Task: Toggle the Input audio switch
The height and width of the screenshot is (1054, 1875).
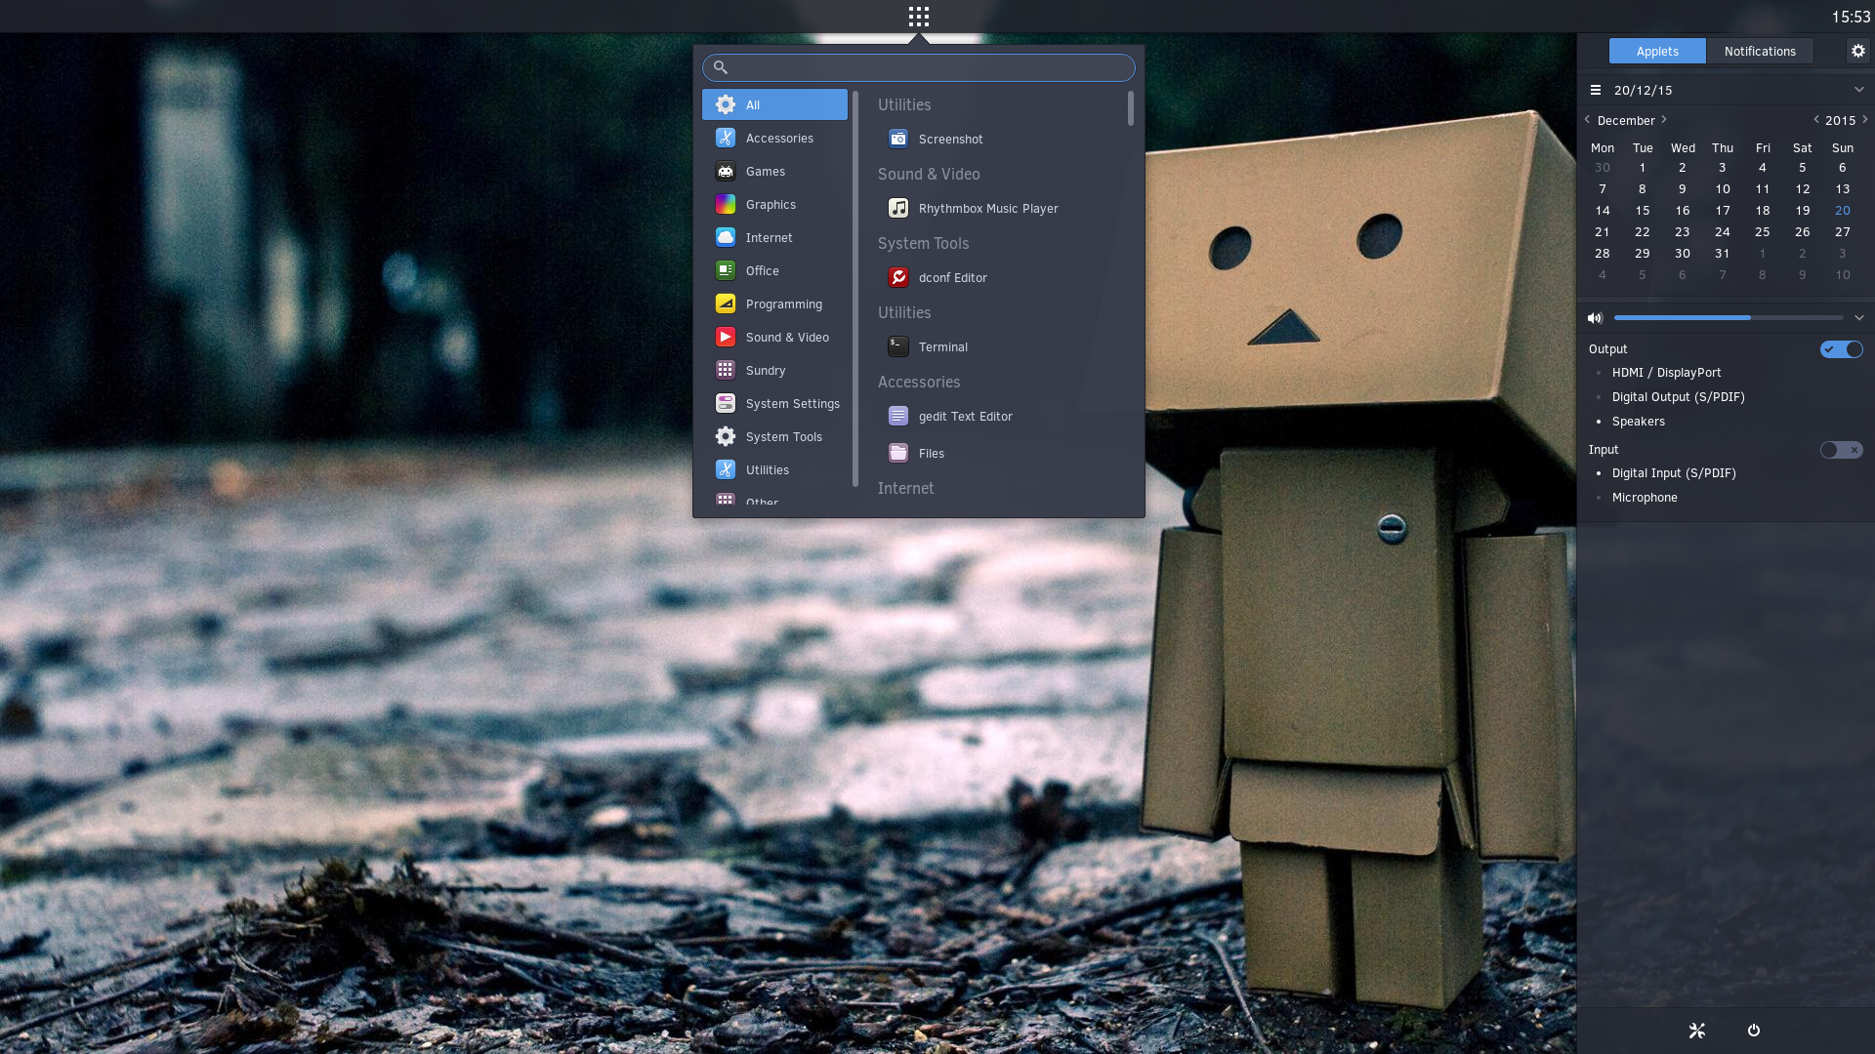Action: [x=1842, y=450]
